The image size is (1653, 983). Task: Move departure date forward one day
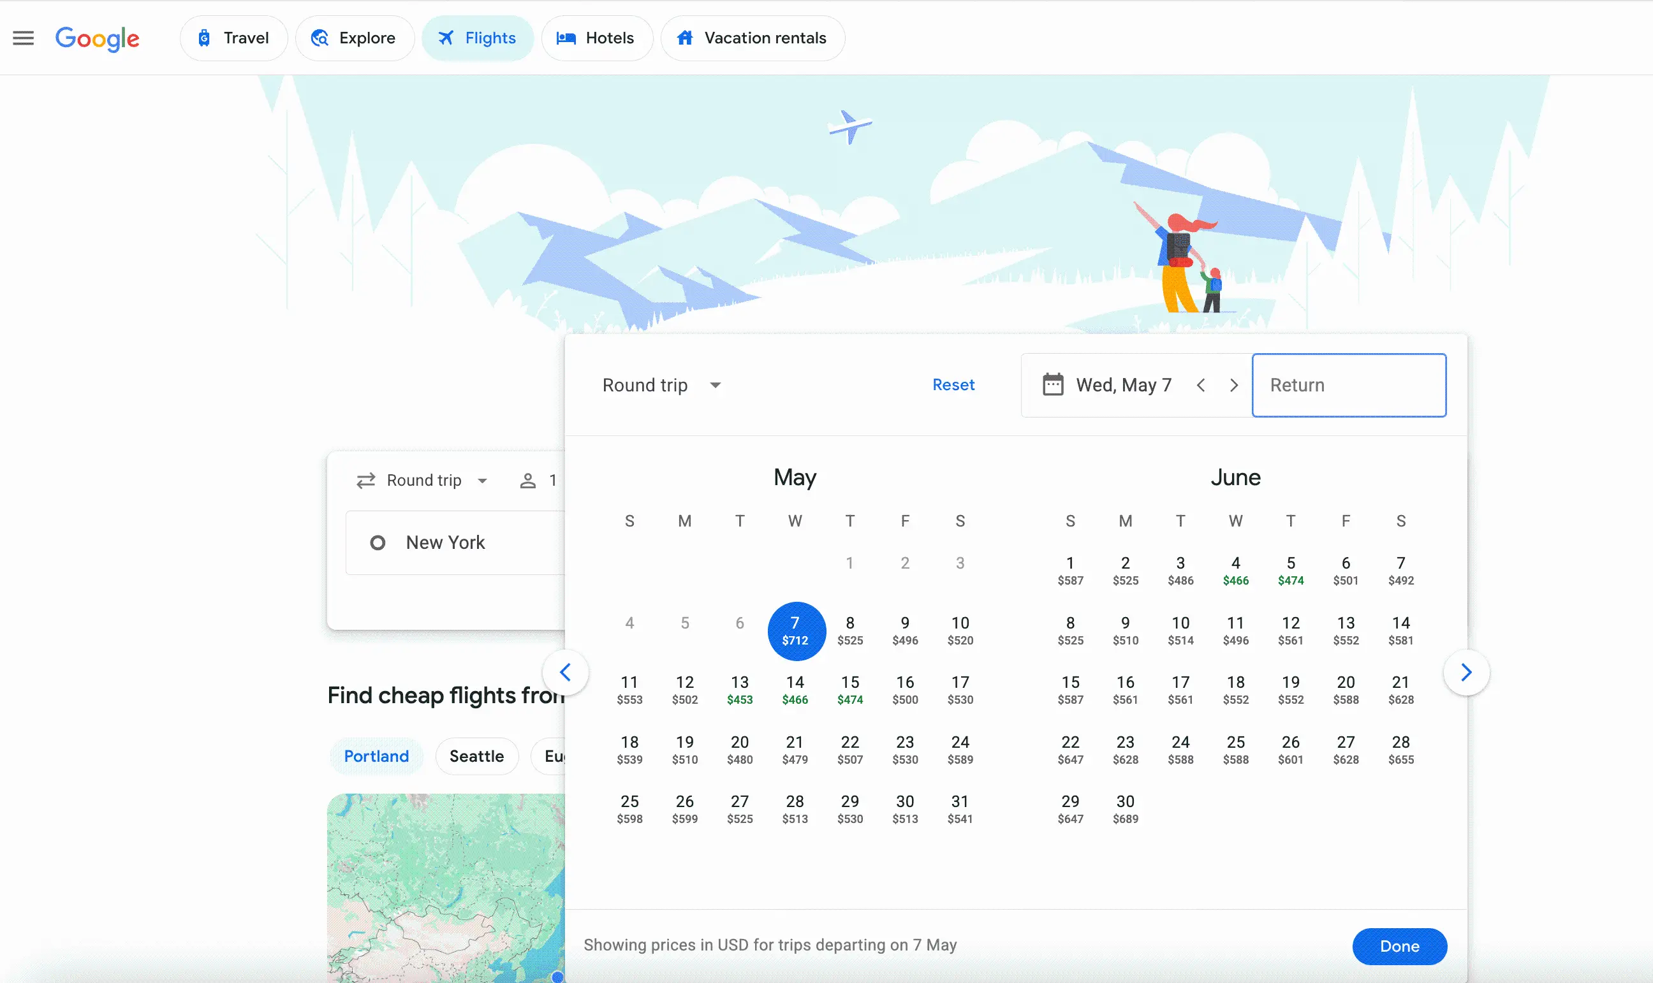1233,385
